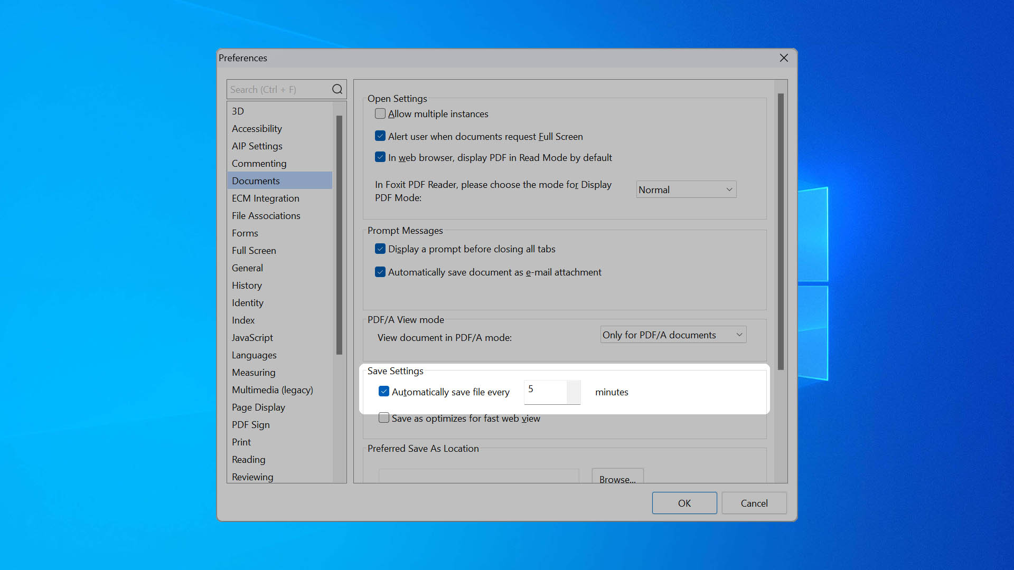
Task: Focus the auto-save minutes field
Action: [x=546, y=392]
